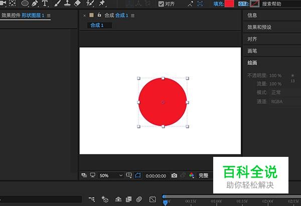301x206 pixels.
Task: Select the Pen tool
Action: (x=35, y=4)
